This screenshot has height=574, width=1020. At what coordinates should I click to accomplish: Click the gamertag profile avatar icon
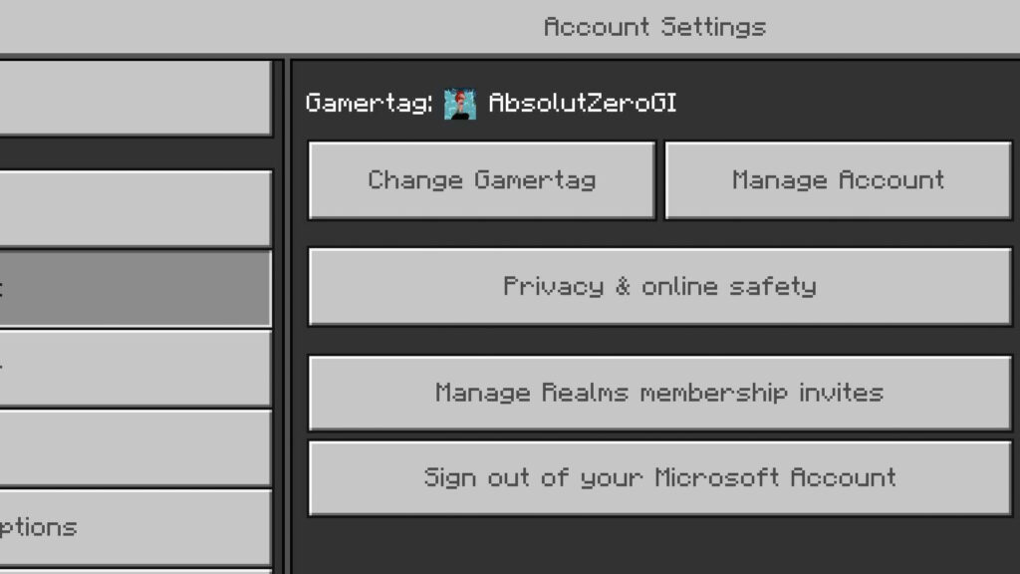coord(460,104)
